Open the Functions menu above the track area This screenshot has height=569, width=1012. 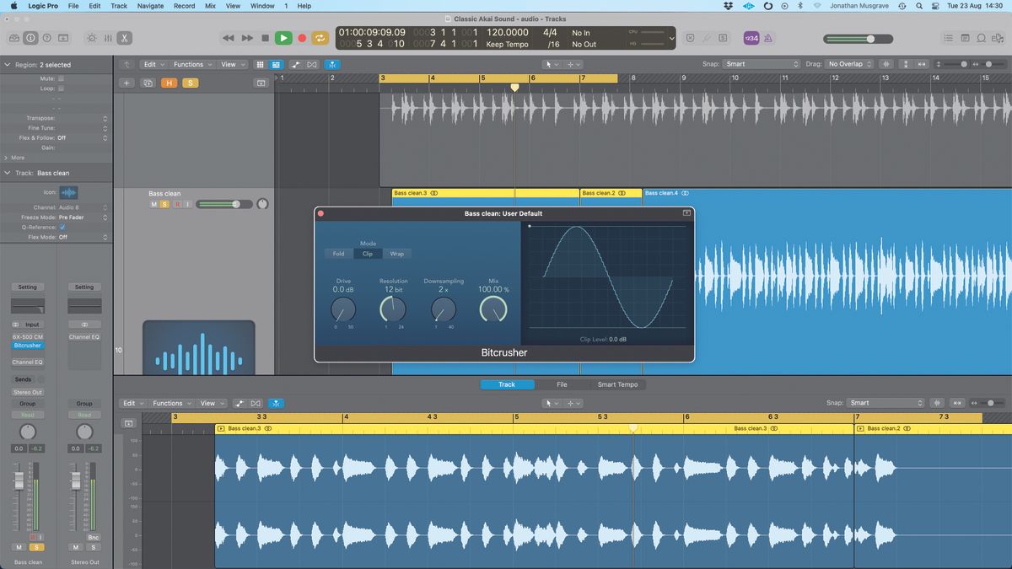coord(189,64)
